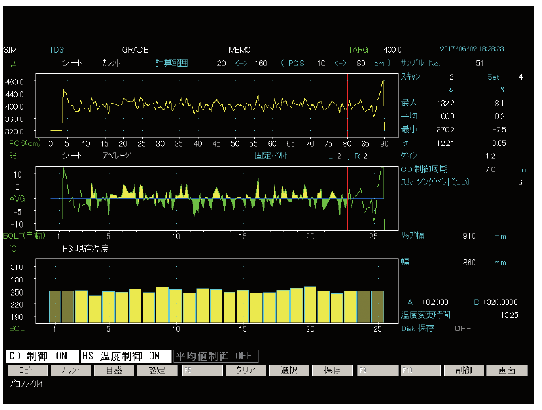542x410 pixels.
Task: Click the クリア clear button
Action: [x=246, y=370]
